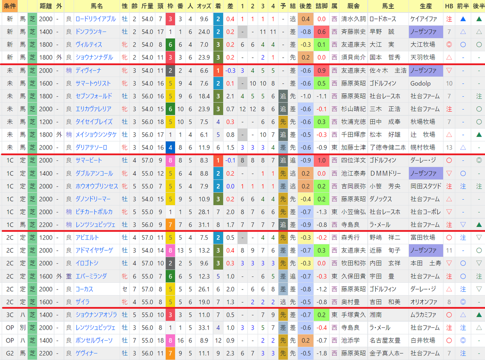Screen dimensions: 485x360
Task: Open the ヴィルティス horse link
Action: 89,45
